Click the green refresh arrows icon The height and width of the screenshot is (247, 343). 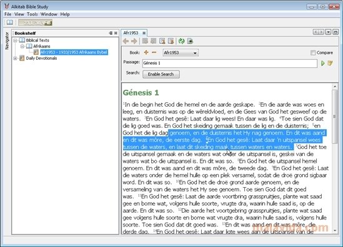pyautogui.click(x=181, y=41)
